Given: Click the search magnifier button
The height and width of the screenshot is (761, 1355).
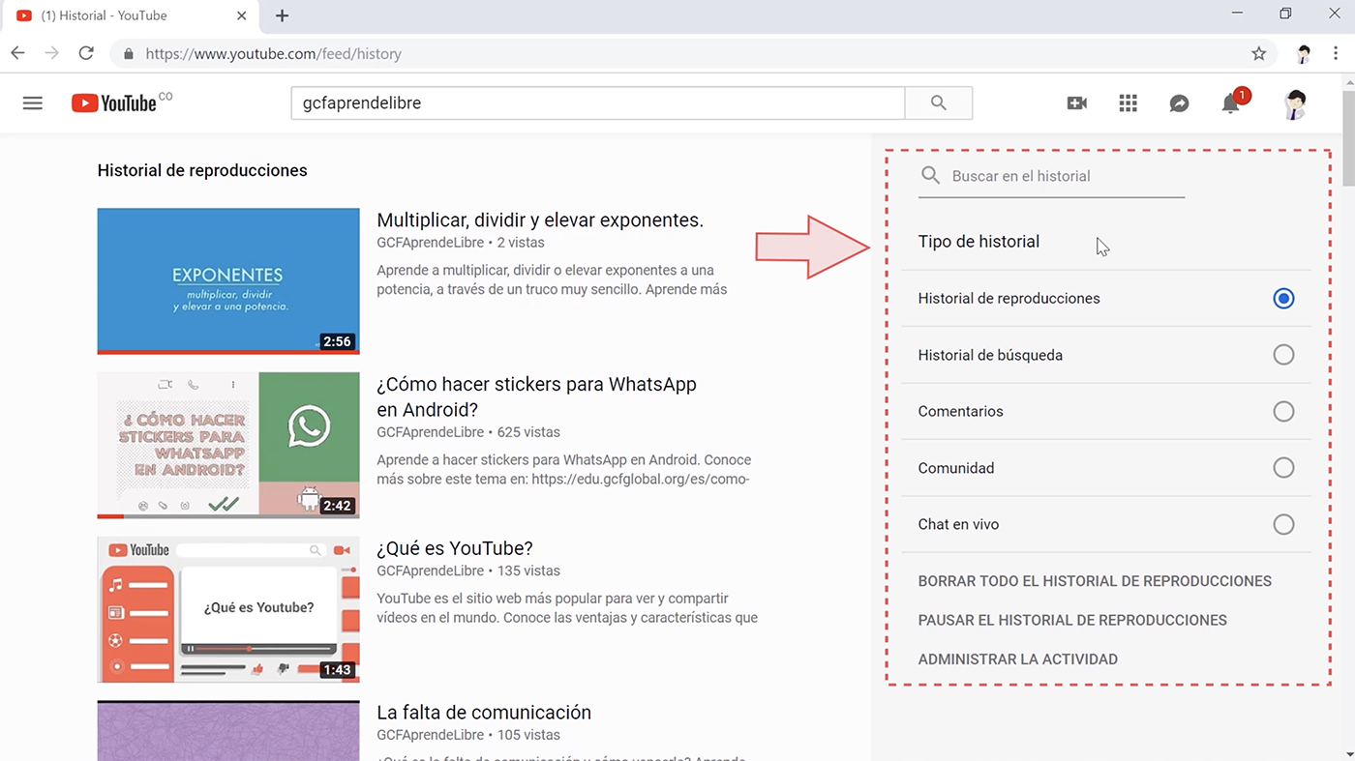Looking at the screenshot, I should click(938, 102).
